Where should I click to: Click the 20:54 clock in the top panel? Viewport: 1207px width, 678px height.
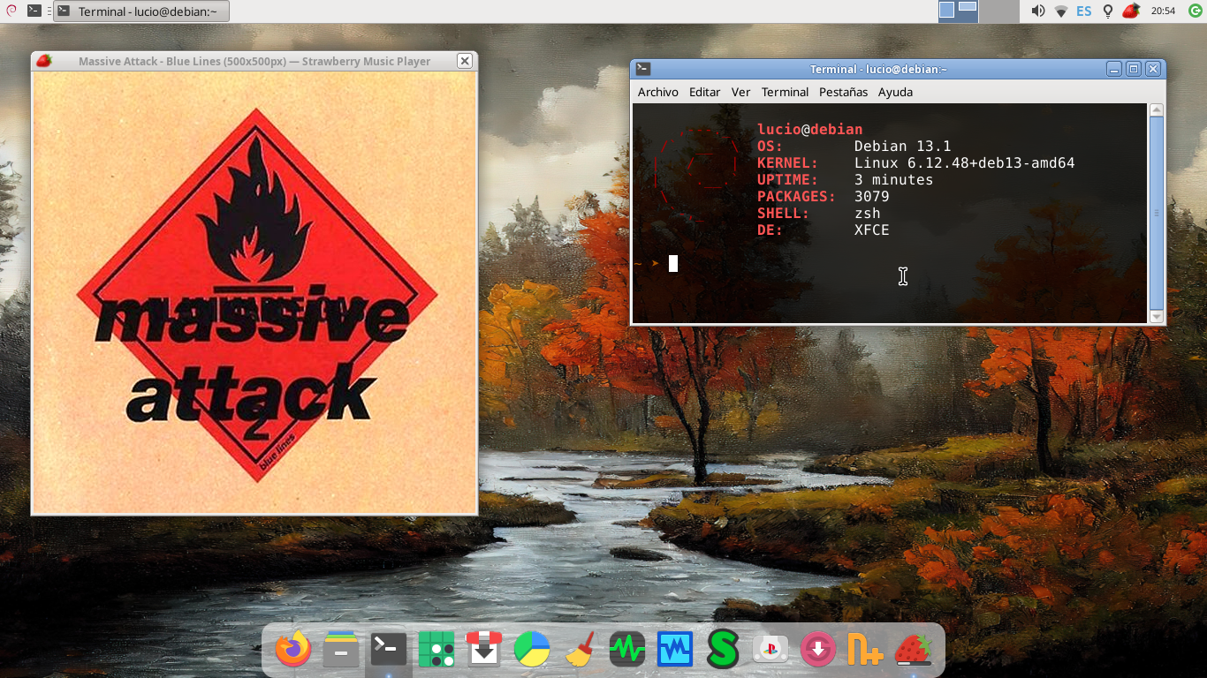point(1164,11)
